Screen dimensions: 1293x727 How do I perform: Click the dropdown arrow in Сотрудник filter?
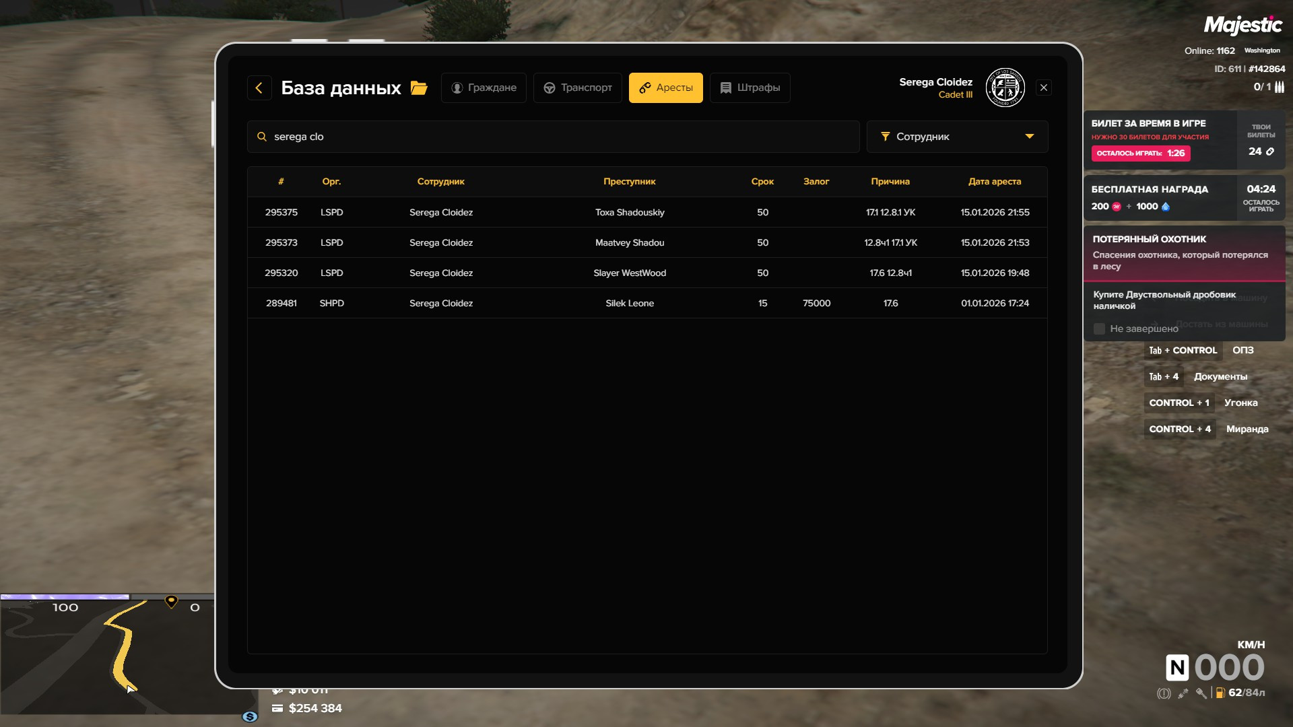pos(1029,137)
